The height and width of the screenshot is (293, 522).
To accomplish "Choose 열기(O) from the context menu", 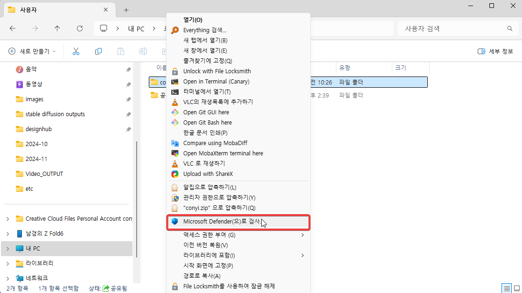I will click(x=194, y=20).
